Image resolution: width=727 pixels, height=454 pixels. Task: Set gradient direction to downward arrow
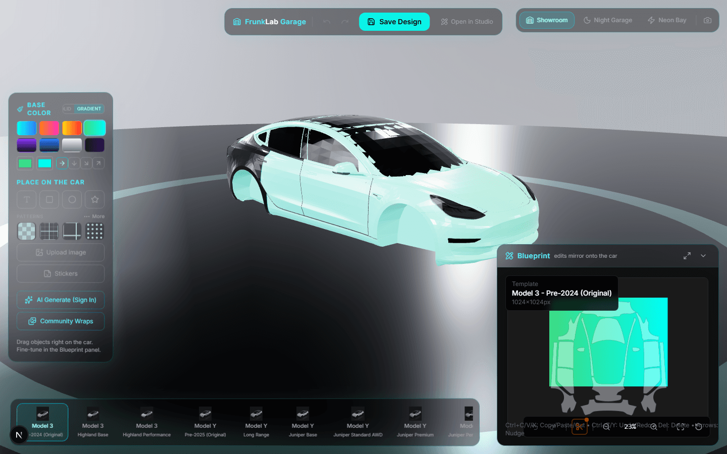pyautogui.click(x=74, y=163)
